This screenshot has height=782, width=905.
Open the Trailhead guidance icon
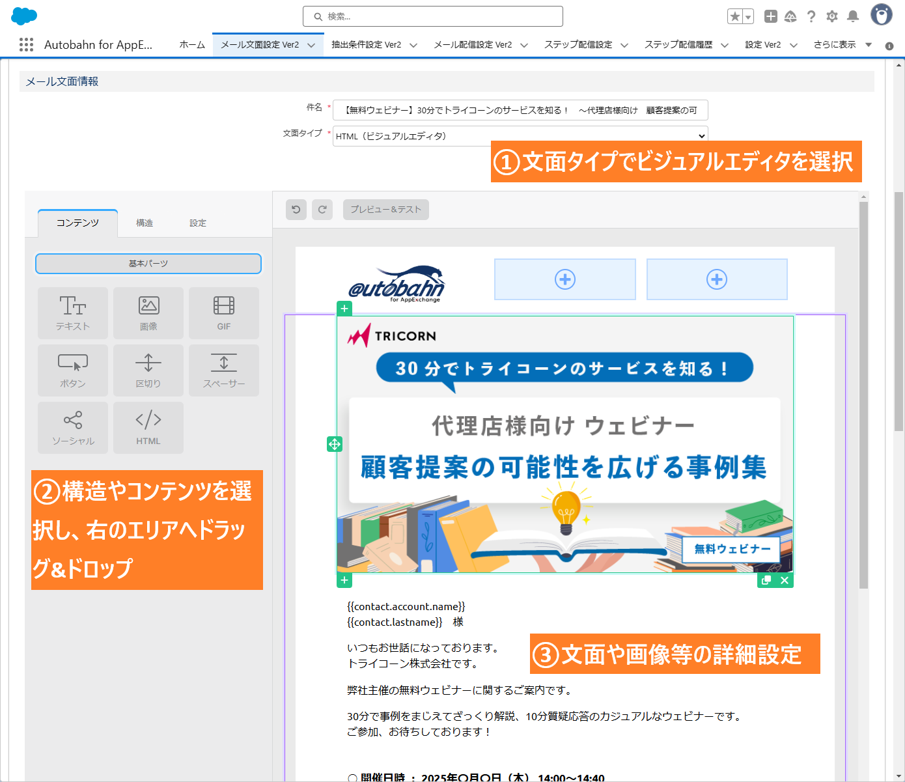[x=790, y=16]
